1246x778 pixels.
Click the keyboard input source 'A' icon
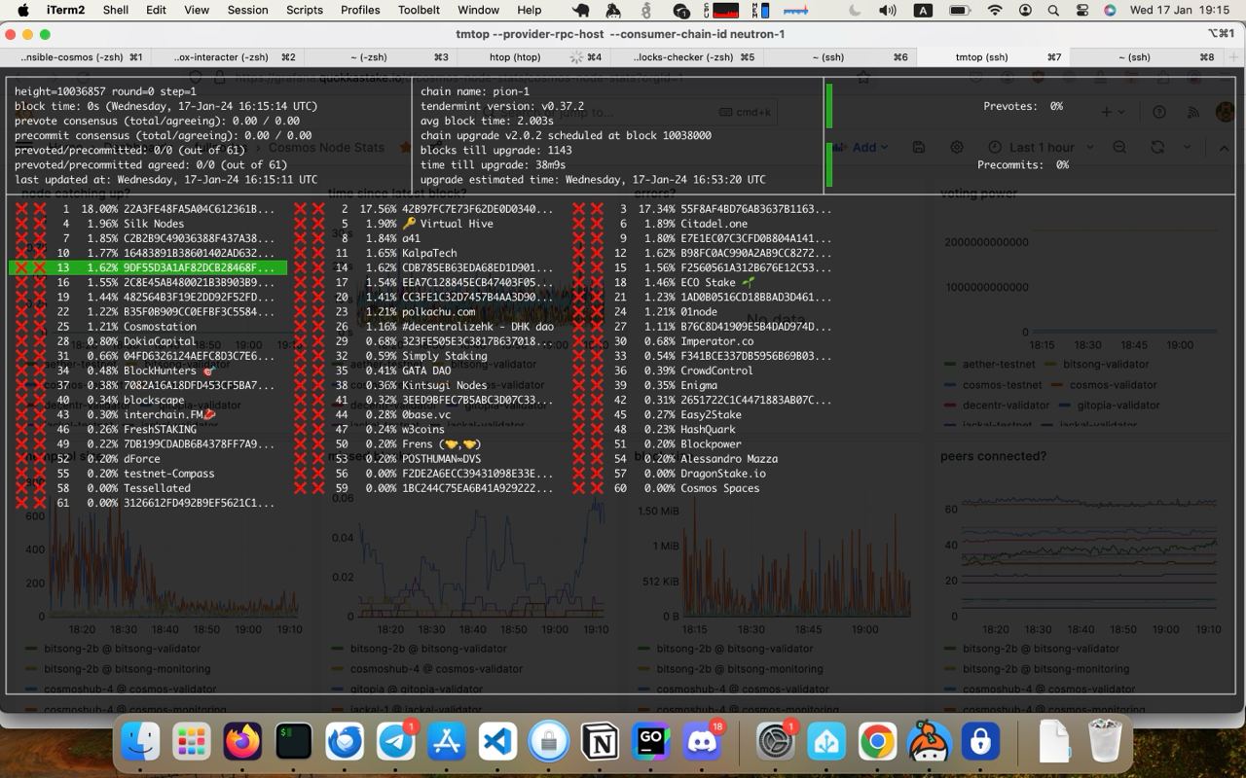point(923,10)
